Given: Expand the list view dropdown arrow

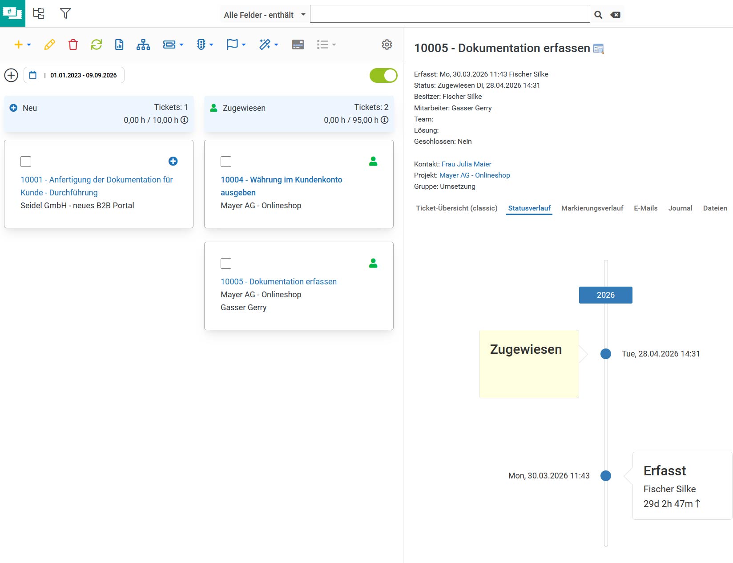Looking at the screenshot, I should pos(334,45).
